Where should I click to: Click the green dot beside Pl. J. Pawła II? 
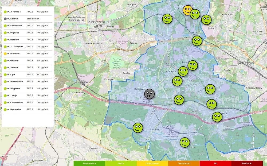pyautogui.click(x=5, y=12)
